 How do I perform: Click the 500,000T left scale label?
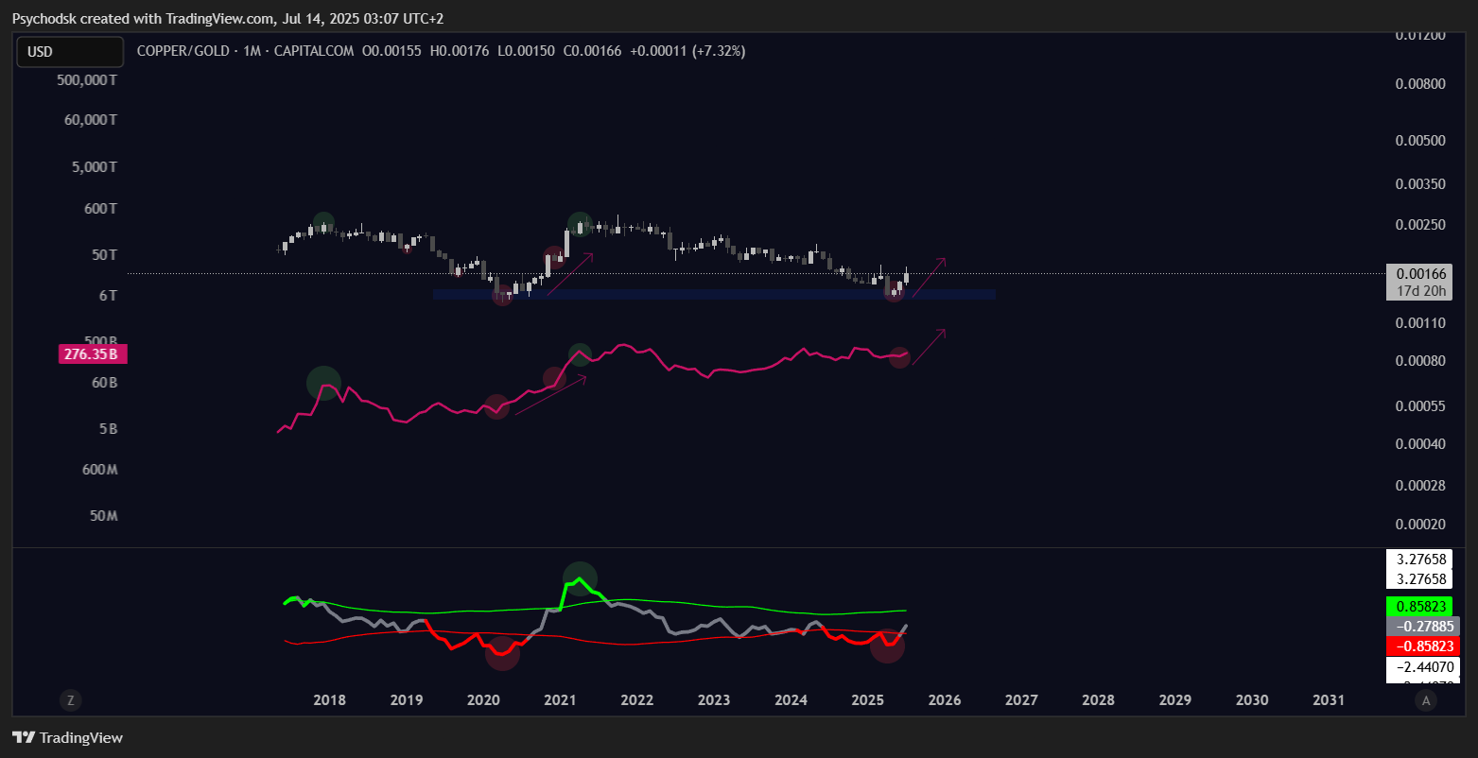87,80
